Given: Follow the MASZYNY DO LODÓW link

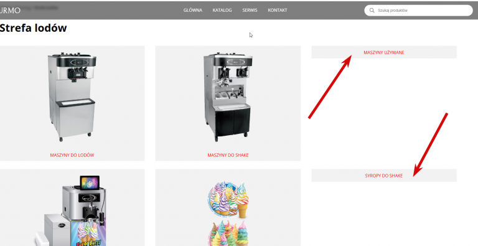Looking at the screenshot, I should 72,155.
